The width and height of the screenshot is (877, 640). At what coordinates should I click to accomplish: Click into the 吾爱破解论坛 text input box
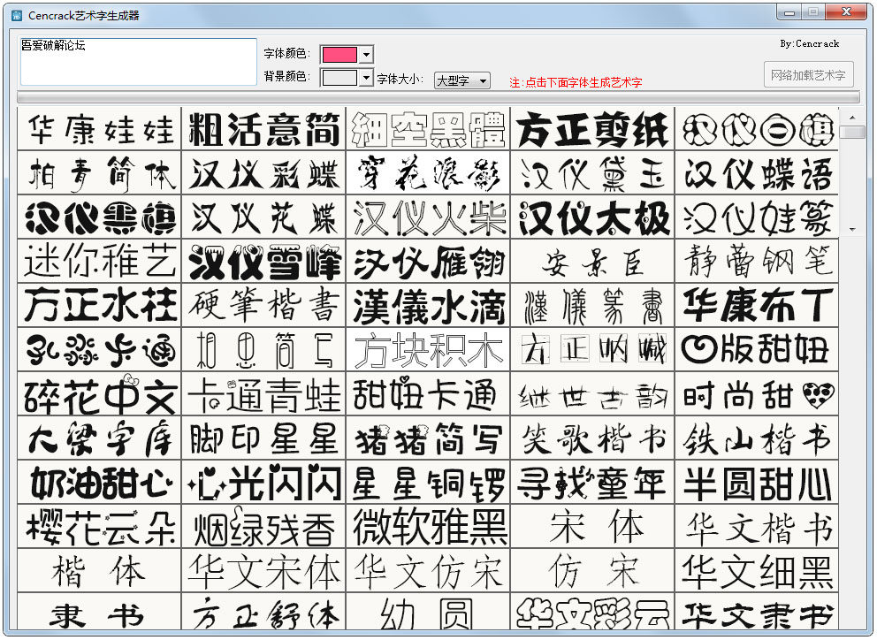pos(137,62)
